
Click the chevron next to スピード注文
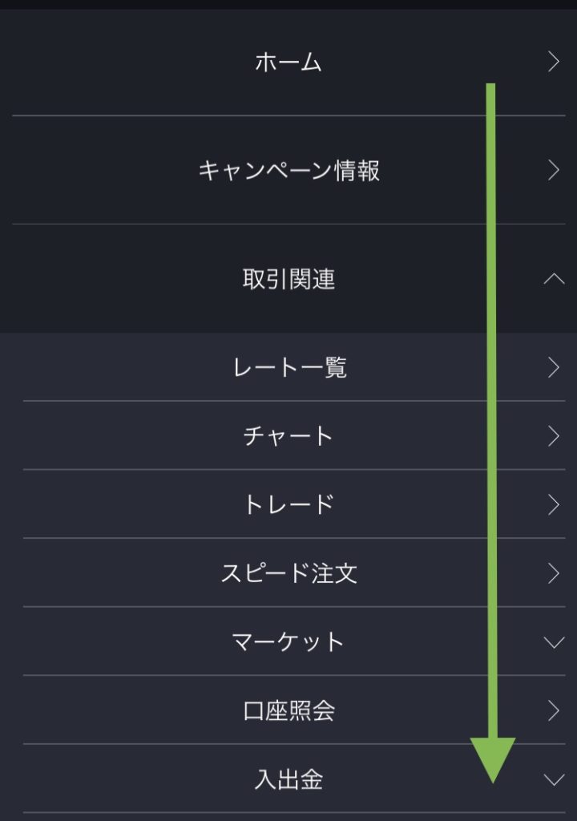coord(553,573)
